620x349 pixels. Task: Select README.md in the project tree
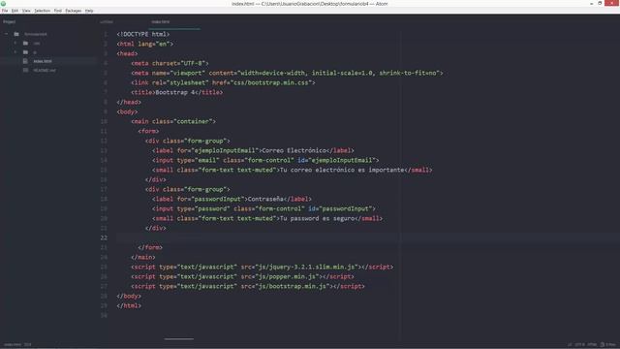click(45, 71)
